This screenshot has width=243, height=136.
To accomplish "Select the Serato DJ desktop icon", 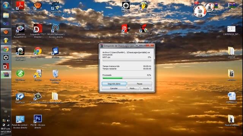I will [x=126, y=7].
